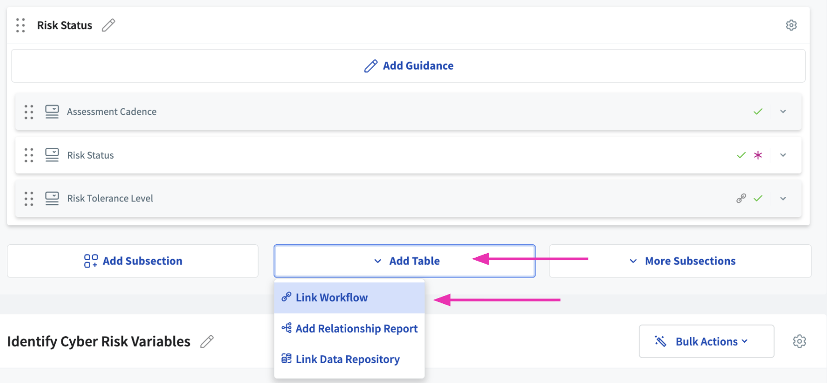Image resolution: width=827 pixels, height=383 pixels.
Task: Click the green checkmark on Assessment Cadence row
Action: point(758,112)
